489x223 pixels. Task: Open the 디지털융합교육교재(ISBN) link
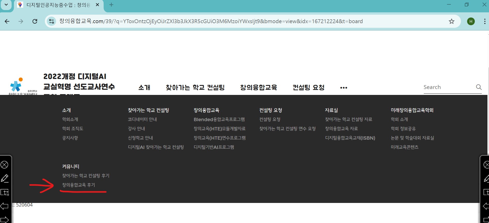pos(350,138)
